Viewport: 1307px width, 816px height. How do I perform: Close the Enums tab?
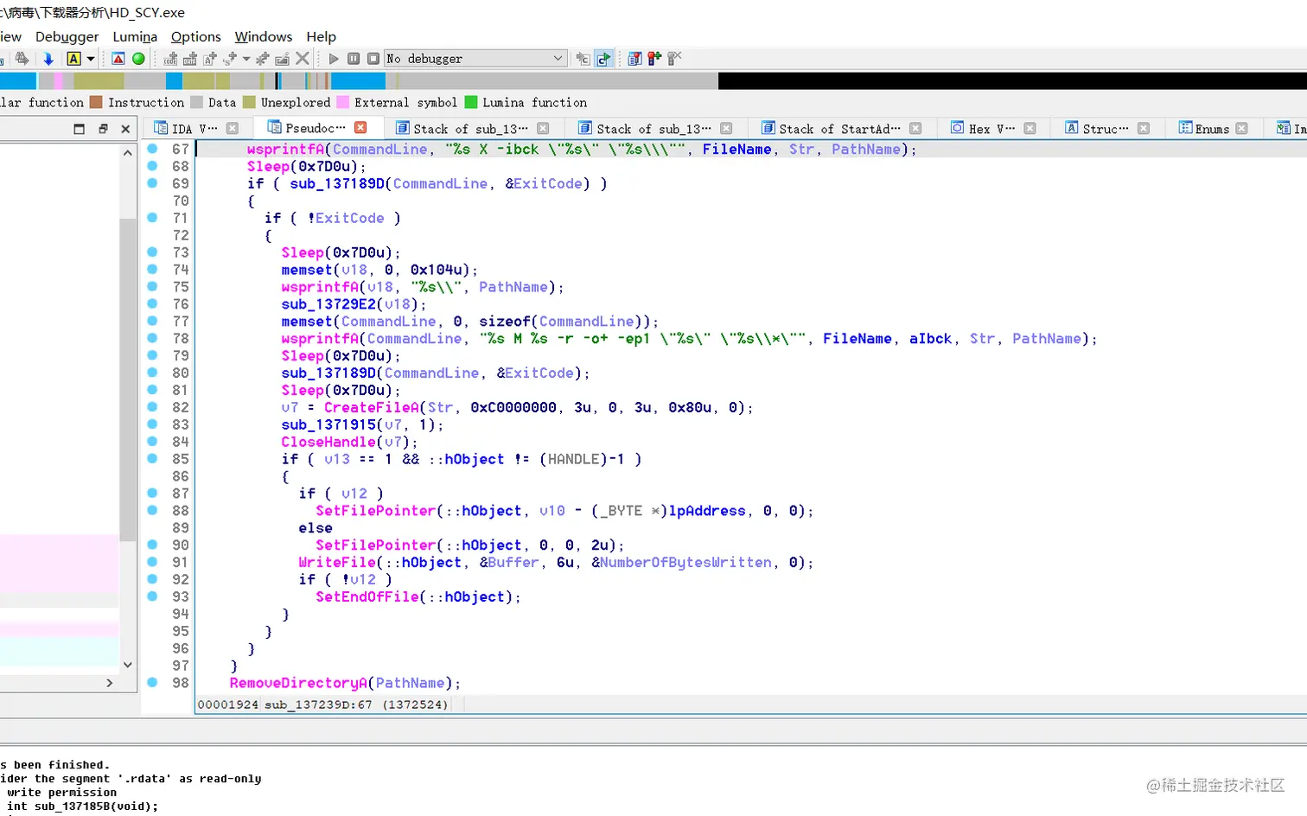pyautogui.click(x=1241, y=128)
